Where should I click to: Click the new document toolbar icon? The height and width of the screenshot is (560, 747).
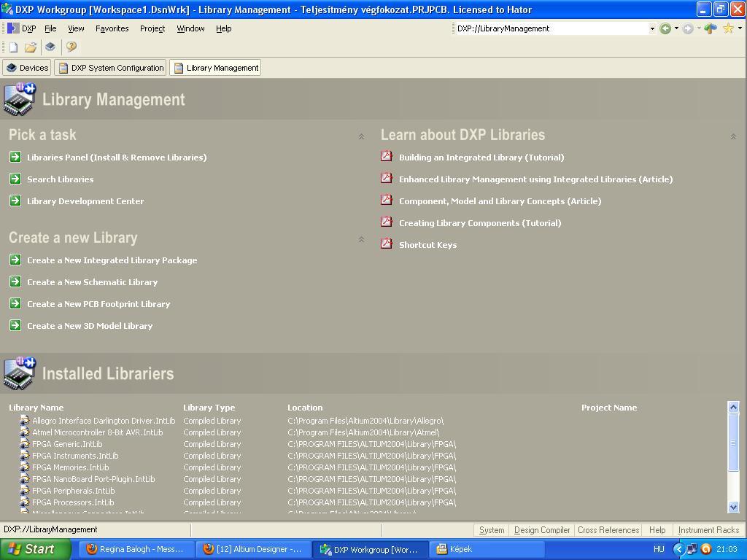pos(14,47)
